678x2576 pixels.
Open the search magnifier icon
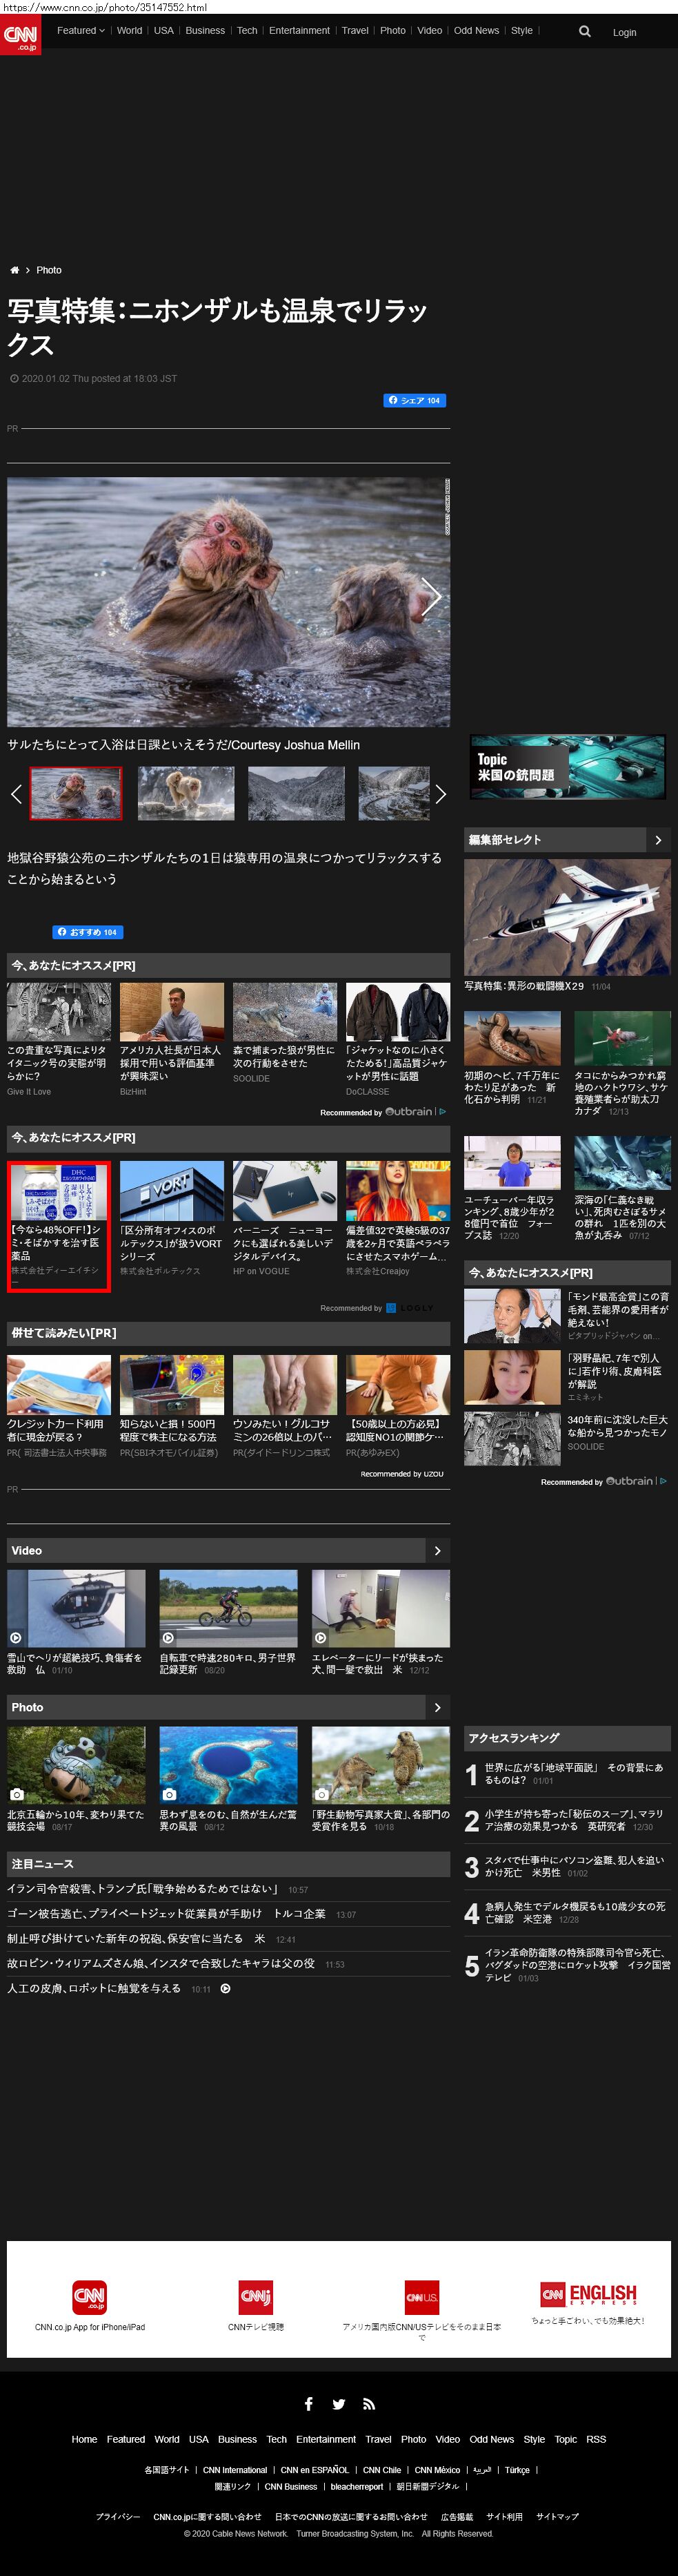pyautogui.click(x=584, y=32)
